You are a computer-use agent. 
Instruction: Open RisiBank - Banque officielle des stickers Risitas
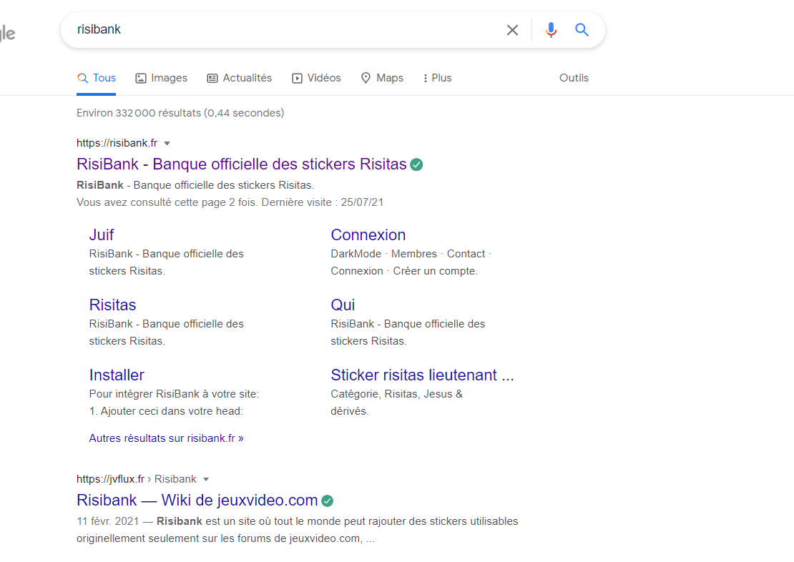coord(242,164)
